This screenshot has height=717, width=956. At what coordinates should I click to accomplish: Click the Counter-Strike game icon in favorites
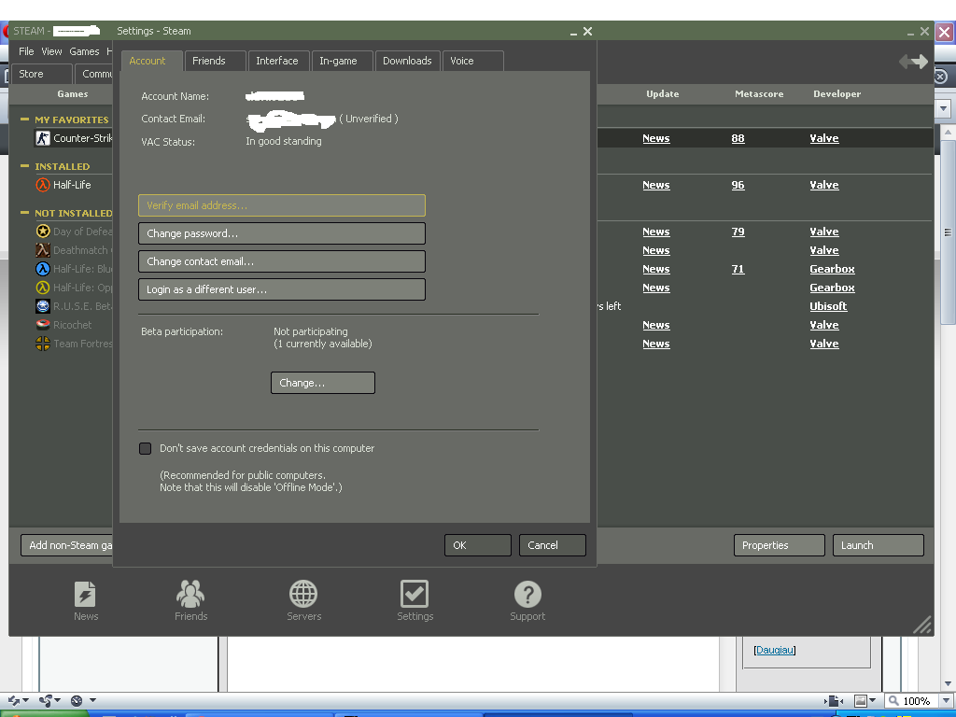[43, 138]
